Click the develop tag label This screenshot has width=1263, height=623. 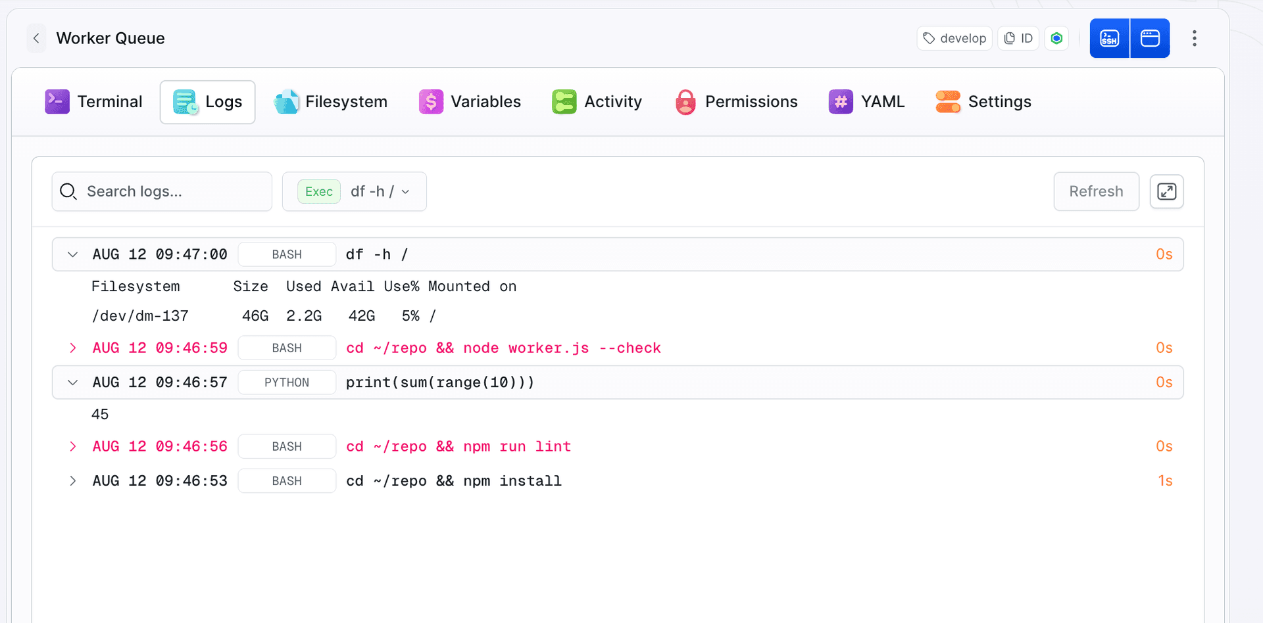point(954,38)
